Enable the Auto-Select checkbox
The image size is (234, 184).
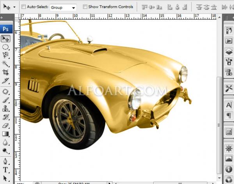click(x=24, y=7)
